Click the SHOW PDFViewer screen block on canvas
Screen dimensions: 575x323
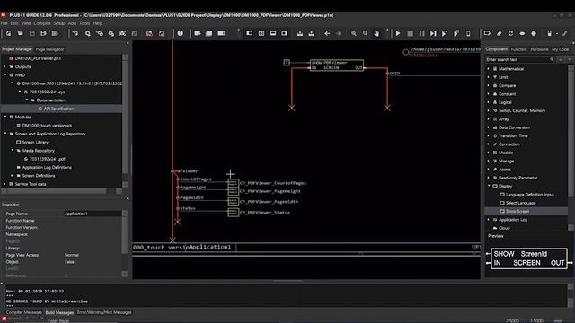tap(337, 65)
